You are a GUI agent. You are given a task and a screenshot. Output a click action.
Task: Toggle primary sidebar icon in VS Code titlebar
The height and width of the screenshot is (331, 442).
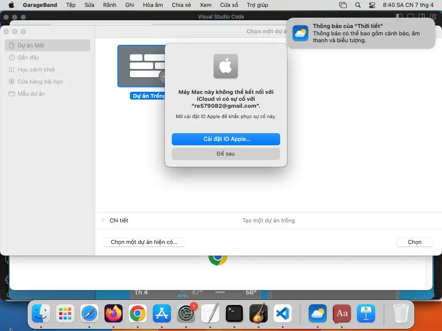[x=399, y=17]
